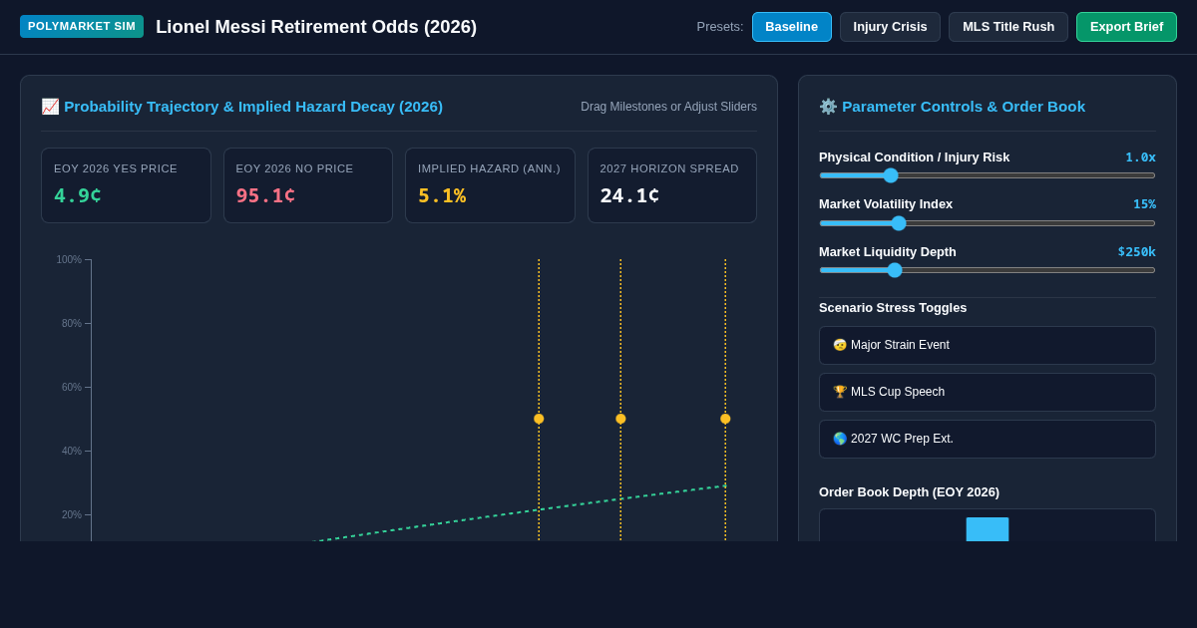Click the 4.9¢ yes price value

78,195
